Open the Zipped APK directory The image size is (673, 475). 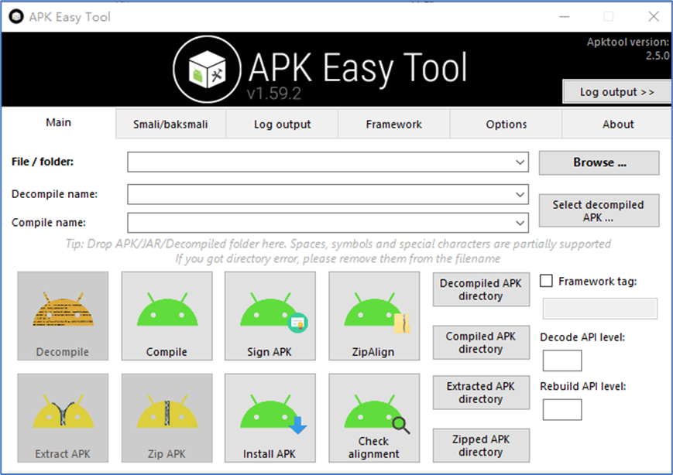tap(481, 446)
